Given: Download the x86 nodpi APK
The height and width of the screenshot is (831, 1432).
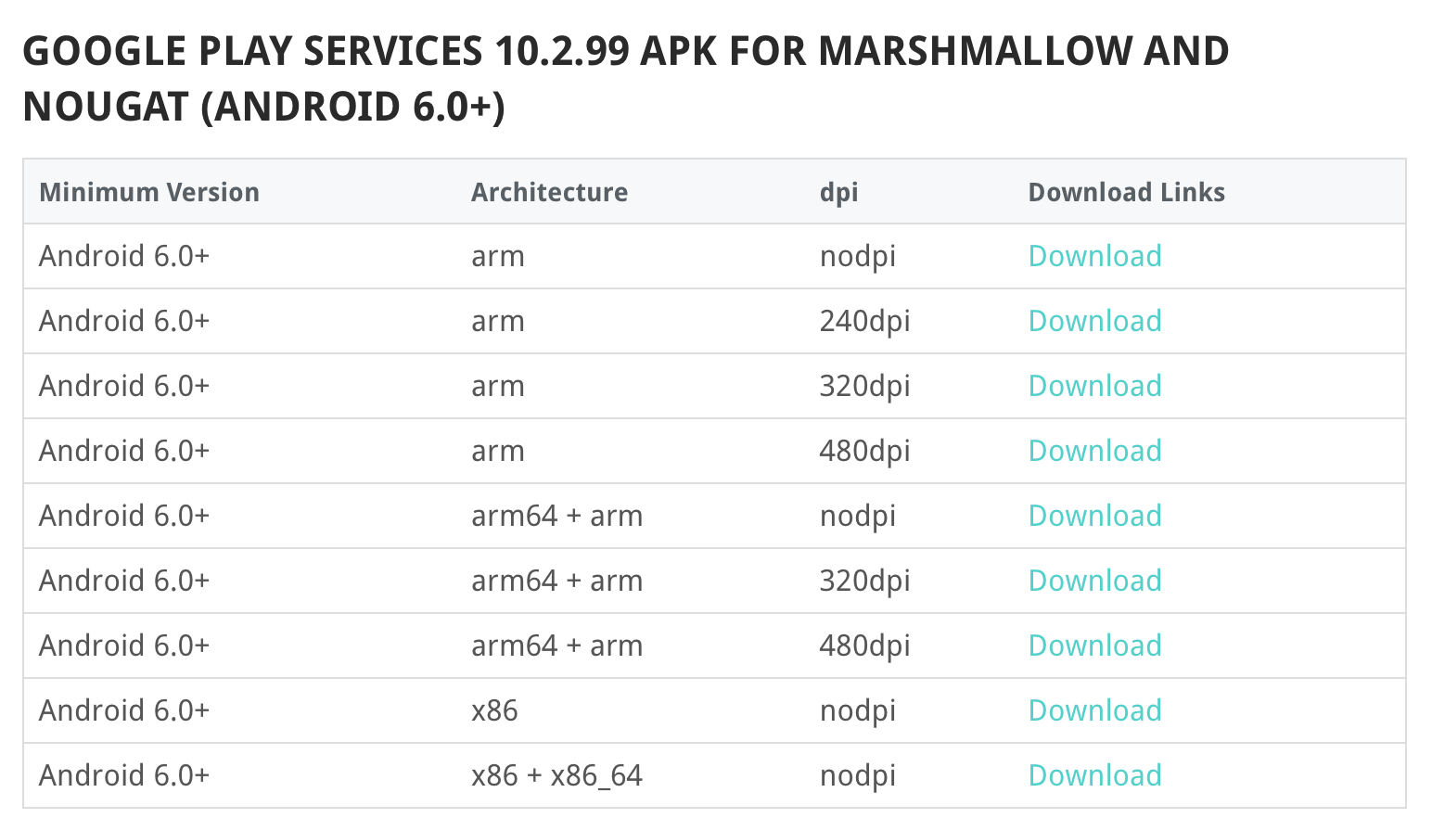Looking at the screenshot, I should point(1094,710).
